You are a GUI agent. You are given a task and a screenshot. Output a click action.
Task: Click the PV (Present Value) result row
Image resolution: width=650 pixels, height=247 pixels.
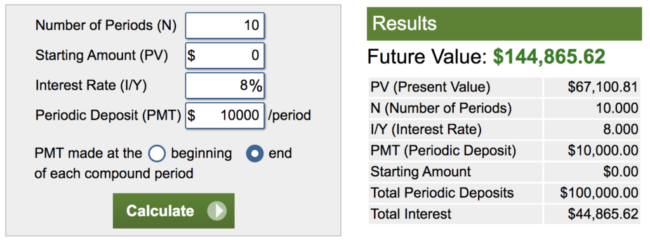[504, 88]
